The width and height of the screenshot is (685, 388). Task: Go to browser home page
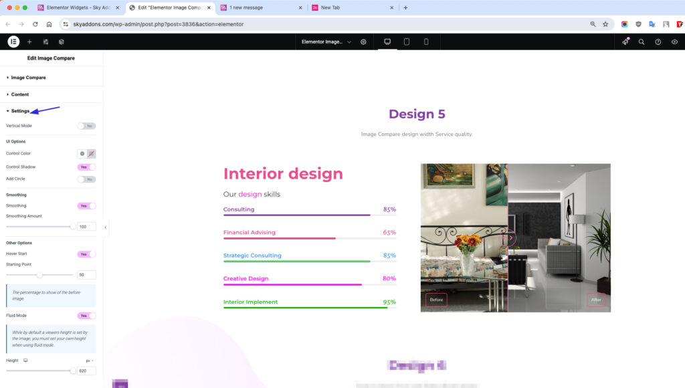(x=49, y=24)
